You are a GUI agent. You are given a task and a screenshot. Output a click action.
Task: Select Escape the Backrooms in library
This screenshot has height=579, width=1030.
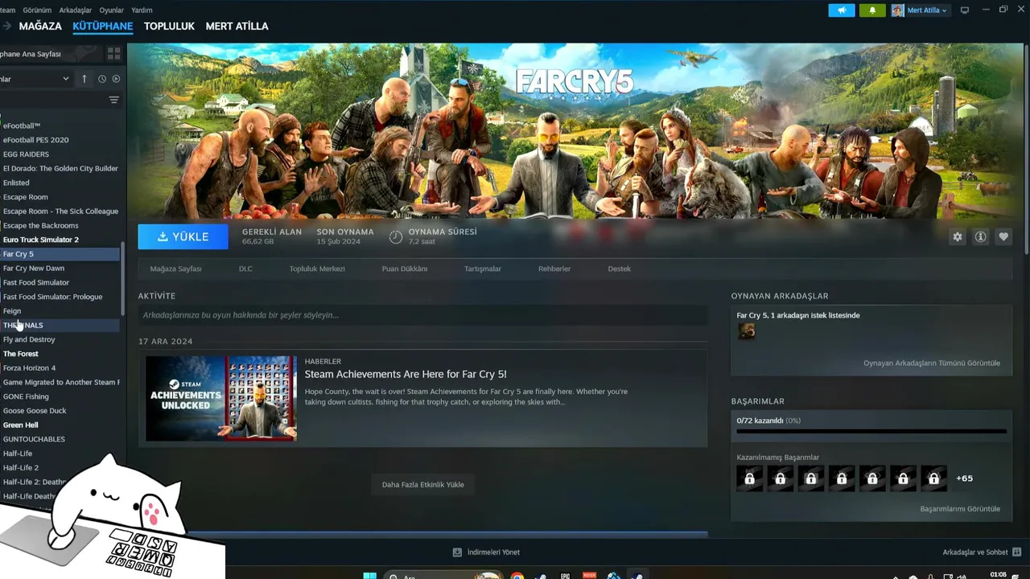[x=40, y=225]
